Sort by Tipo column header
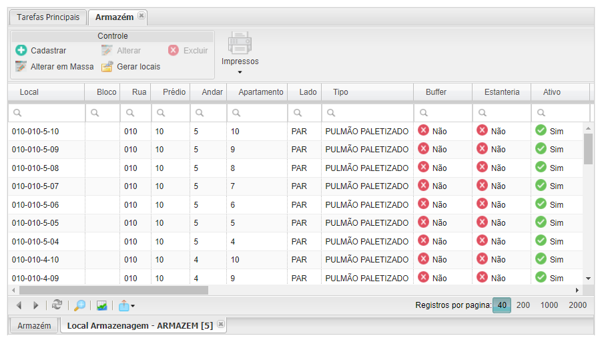The image size is (602, 342). point(340,92)
